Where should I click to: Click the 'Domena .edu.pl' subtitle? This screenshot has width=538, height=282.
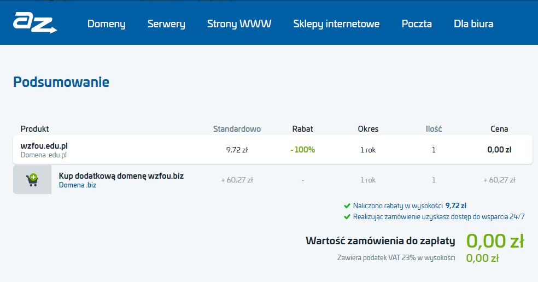44,155
